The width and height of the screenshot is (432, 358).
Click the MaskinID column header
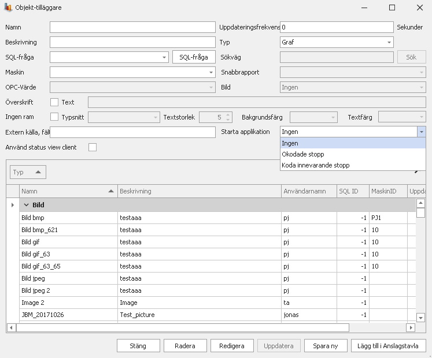tap(388, 191)
